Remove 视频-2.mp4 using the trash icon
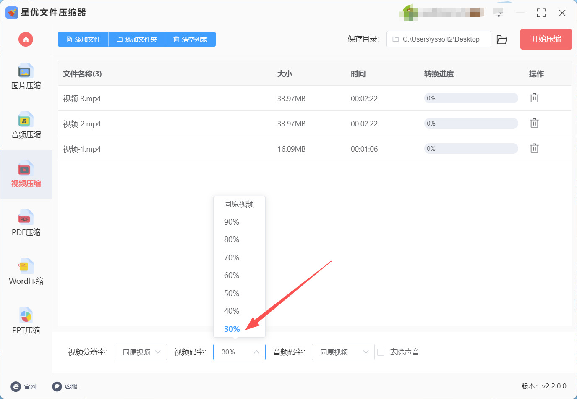Screen dimensions: 577x399 (x=534, y=123)
